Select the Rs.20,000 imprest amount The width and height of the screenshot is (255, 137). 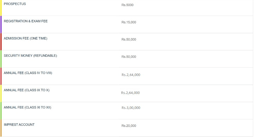pos(129,126)
